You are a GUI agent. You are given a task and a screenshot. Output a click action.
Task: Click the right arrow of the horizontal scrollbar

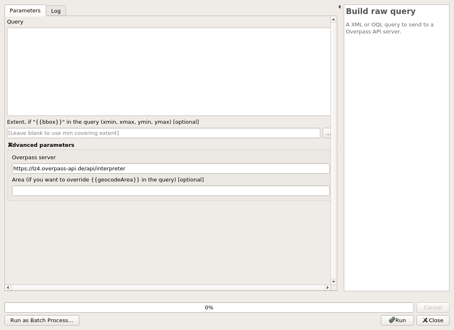pos(328,288)
